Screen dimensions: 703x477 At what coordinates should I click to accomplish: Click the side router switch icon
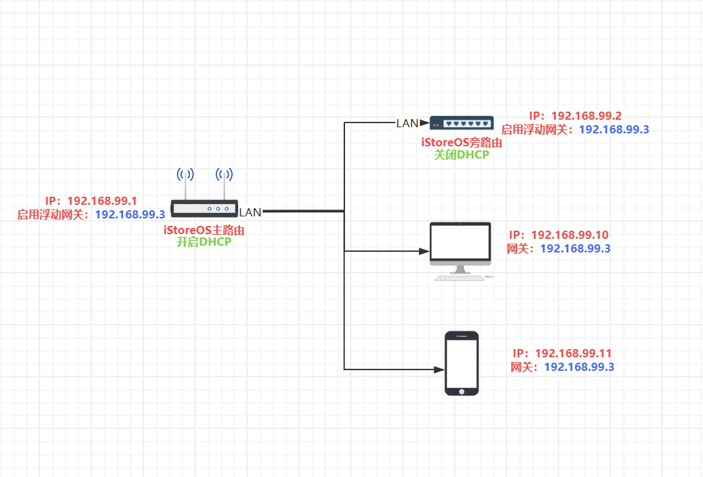(461, 123)
